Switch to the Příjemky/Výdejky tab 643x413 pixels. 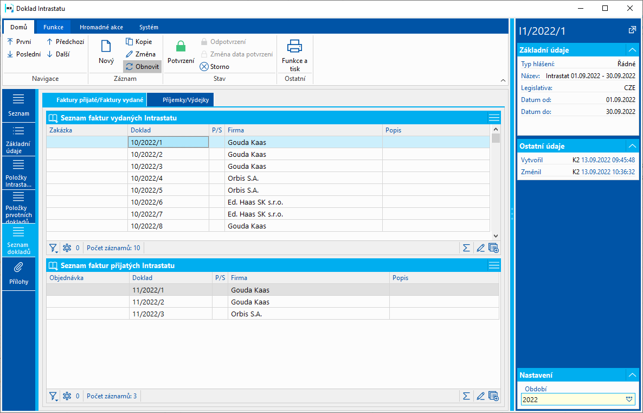coord(181,100)
